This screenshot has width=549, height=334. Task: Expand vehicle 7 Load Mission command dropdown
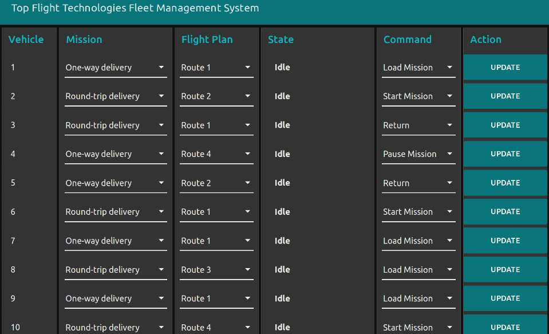[418, 241]
